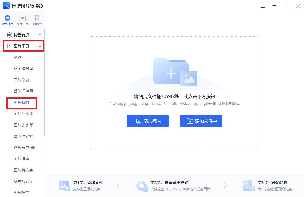Collapse the 图片工具 section via its chevron
Viewport: 304px width, 197px height.
tap(40, 46)
